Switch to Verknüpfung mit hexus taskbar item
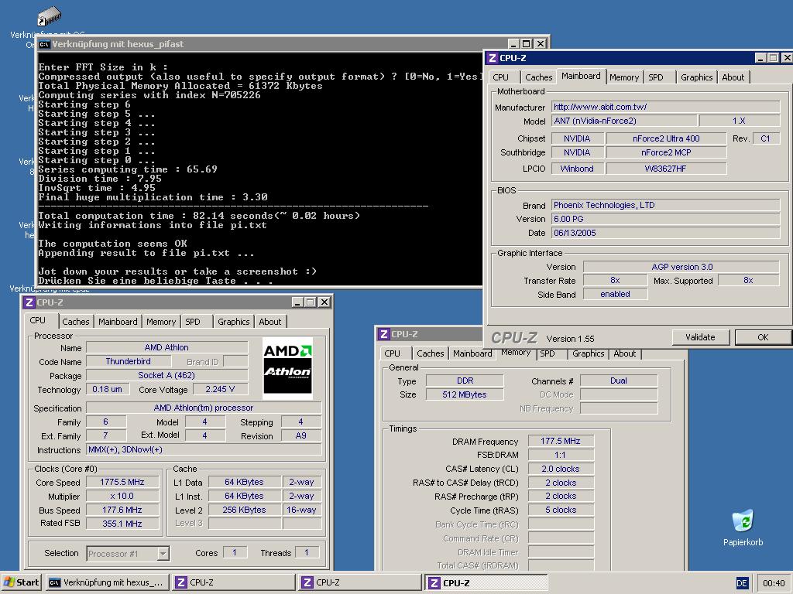Screen dimensions: 793x594 click(x=107, y=582)
